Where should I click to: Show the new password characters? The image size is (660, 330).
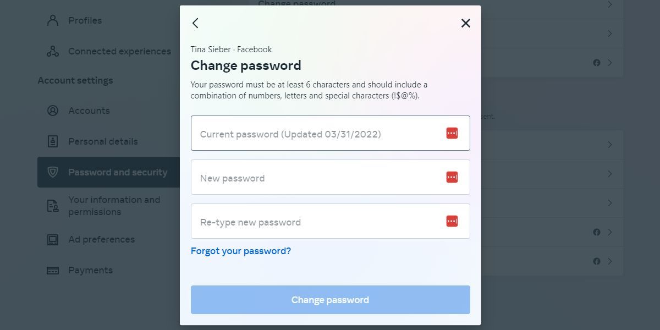[x=451, y=177]
